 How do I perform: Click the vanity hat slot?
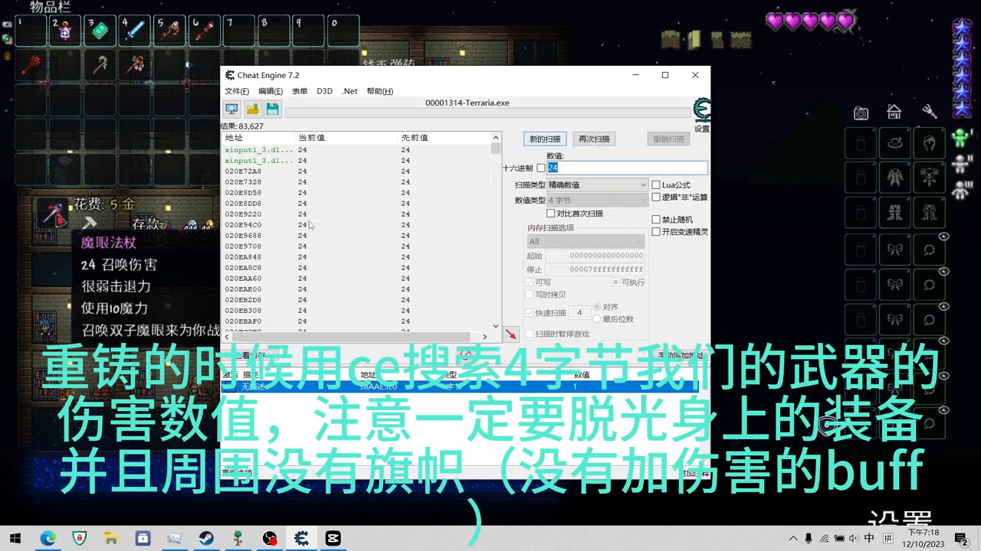[894, 142]
